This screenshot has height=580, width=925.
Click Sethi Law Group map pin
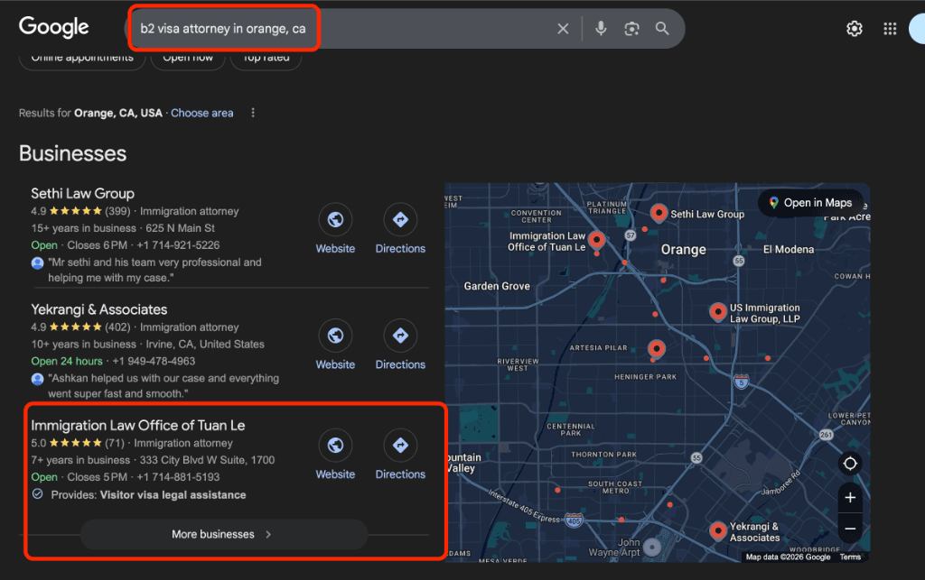coord(659,213)
